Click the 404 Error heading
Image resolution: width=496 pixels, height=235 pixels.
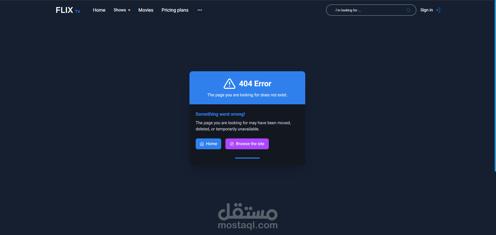pyautogui.click(x=255, y=84)
